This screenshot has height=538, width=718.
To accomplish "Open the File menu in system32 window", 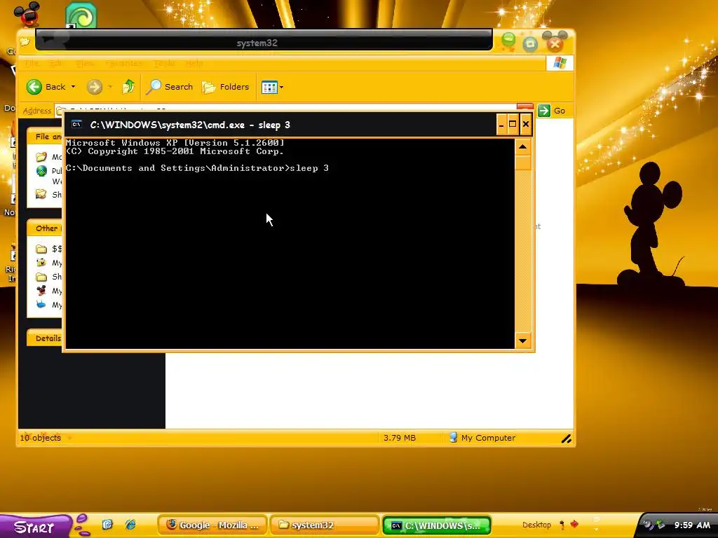I will coord(32,63).
